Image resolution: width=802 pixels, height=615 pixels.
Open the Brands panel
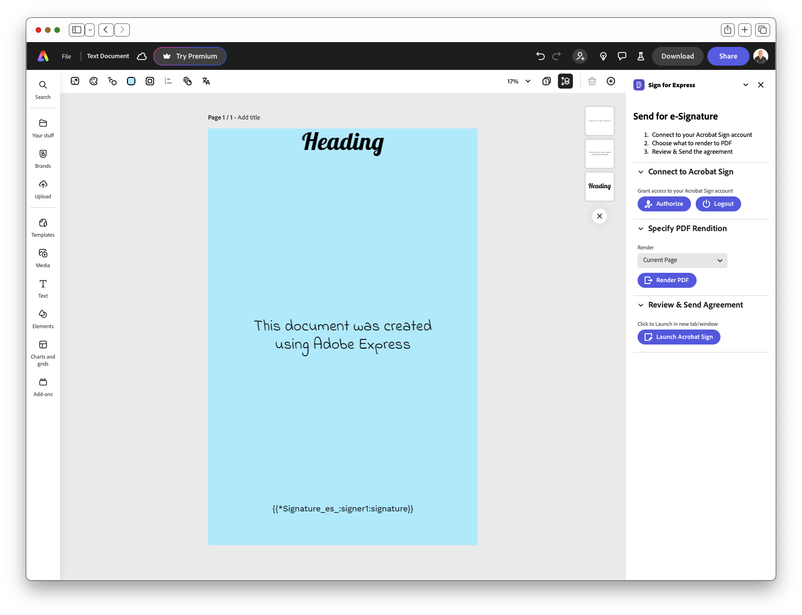point(43,158)
